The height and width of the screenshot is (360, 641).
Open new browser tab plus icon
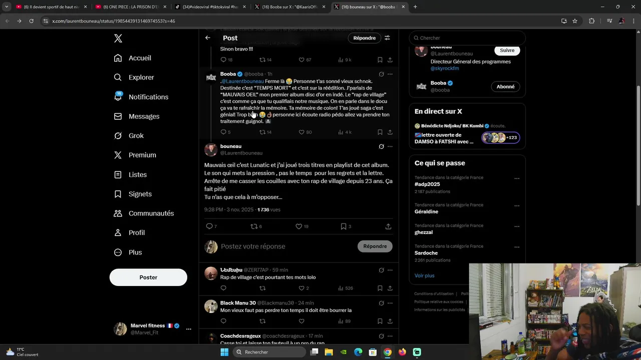(415, 7)
